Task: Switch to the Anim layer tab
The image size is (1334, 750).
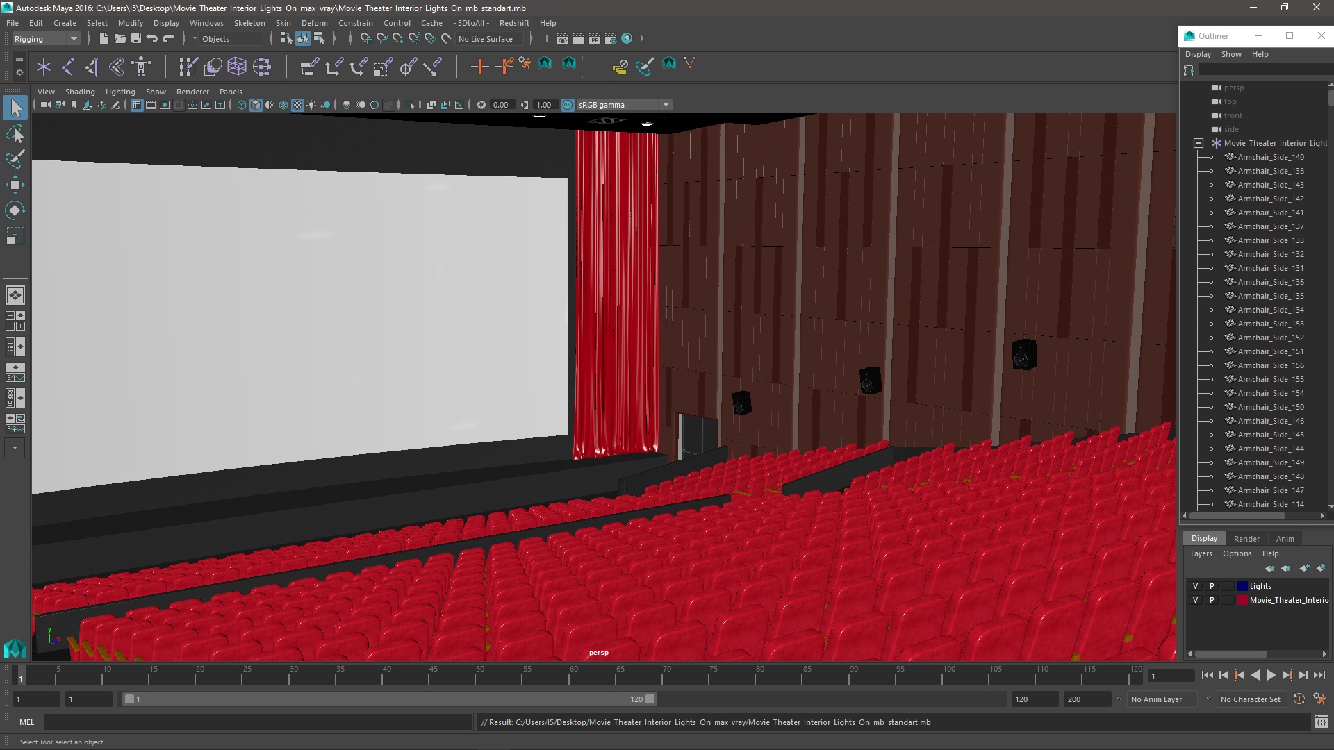Action: [x=1285, y=539]
